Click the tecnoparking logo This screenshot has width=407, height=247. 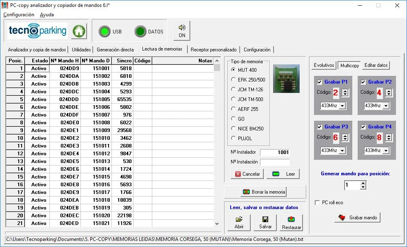pos(38,31)
